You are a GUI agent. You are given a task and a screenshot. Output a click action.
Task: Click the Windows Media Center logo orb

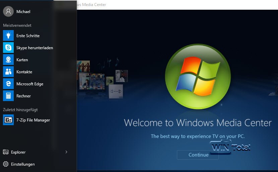pyautogui.click(x=198, y=76)
